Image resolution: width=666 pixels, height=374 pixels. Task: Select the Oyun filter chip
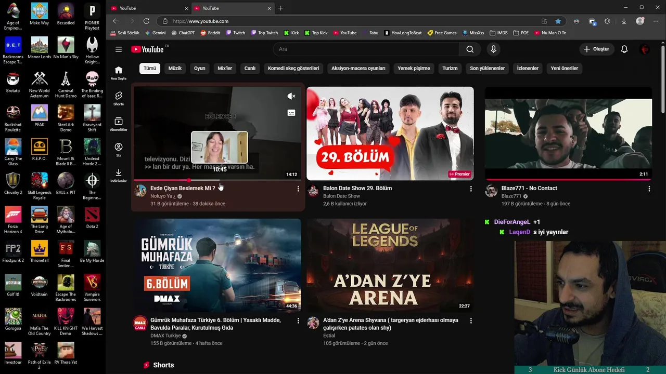click(200, 68)
